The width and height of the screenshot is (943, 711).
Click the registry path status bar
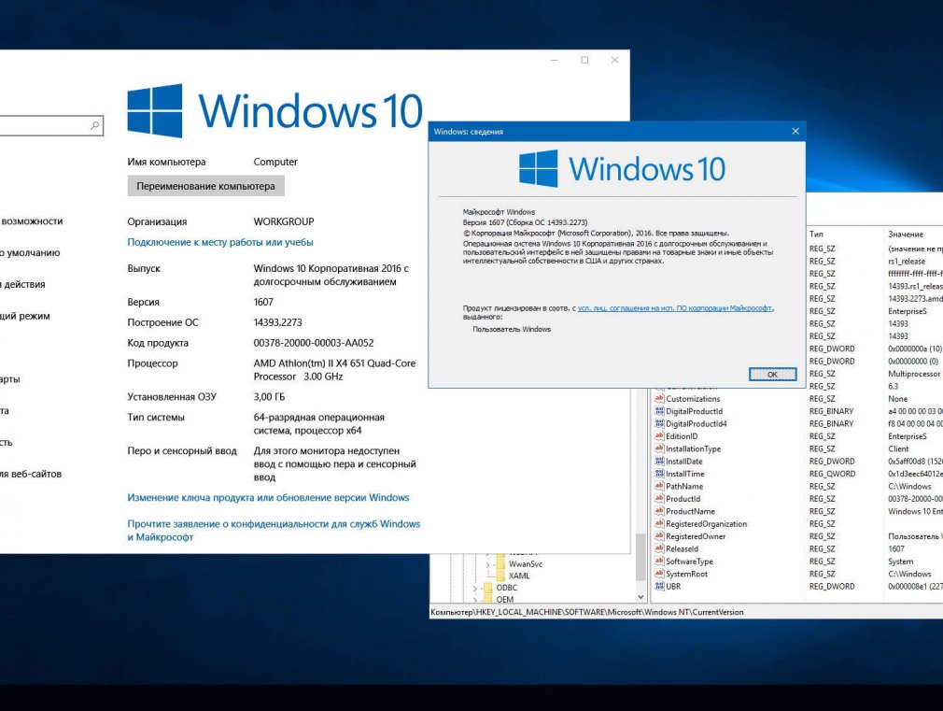pos(685,612)
